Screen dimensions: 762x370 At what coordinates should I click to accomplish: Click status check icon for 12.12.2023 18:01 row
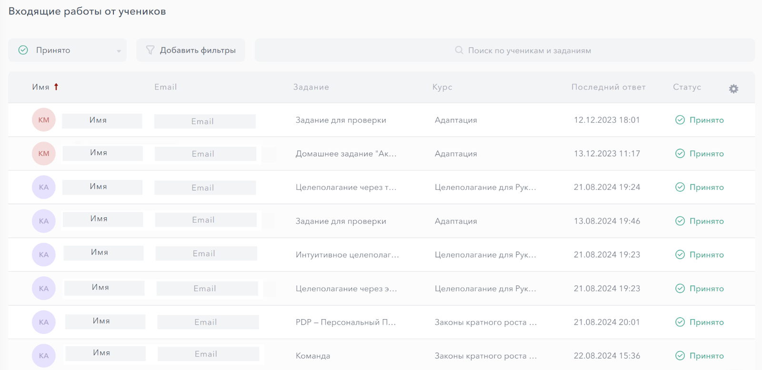(680, 120)
